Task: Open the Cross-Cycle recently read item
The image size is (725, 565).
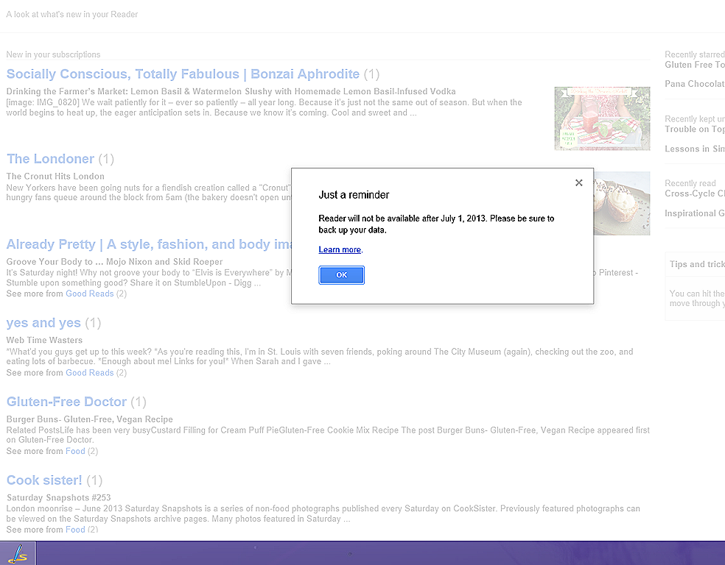Action: pos(695,193)
